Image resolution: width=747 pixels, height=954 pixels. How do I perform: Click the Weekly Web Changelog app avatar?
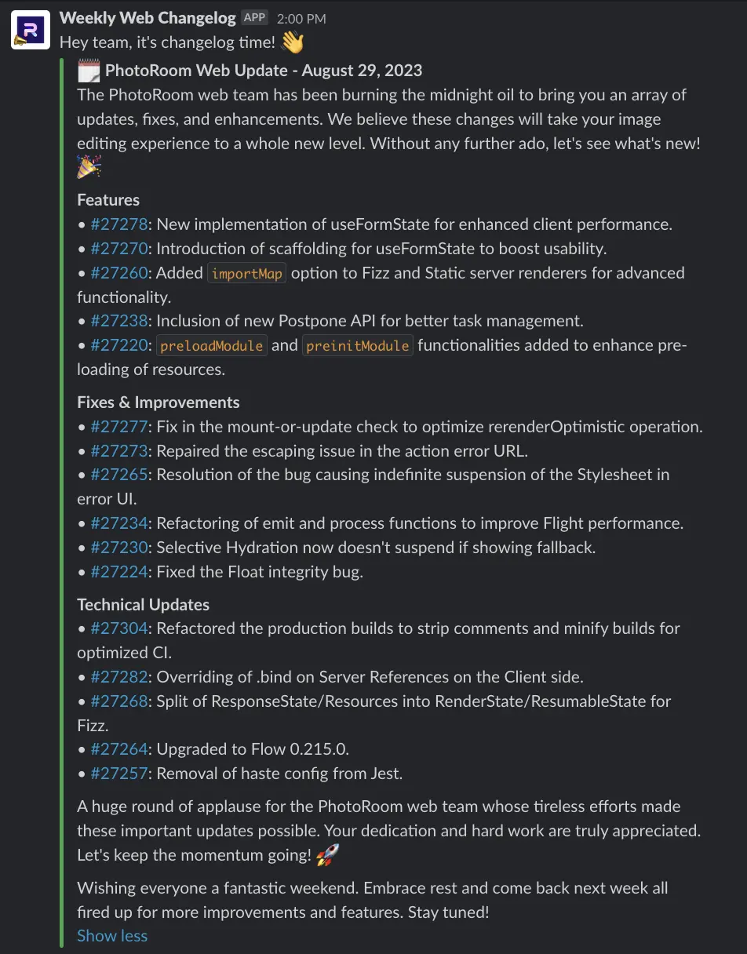point(31,30)
